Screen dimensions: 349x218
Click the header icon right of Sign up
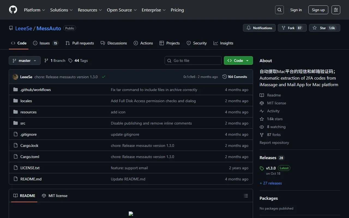click(336, 10)
